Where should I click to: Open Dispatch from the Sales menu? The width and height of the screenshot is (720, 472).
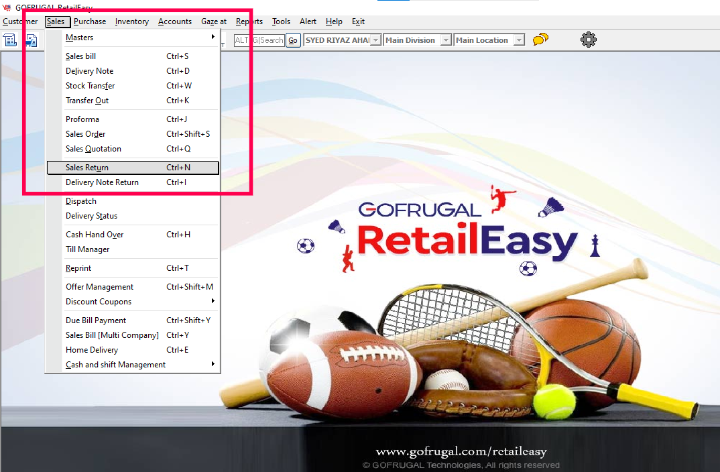click(133, 201)
